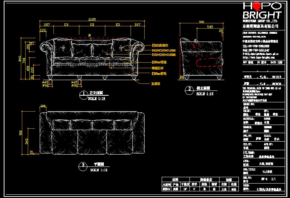Click the 50 dimension at the top of the front elevation
This screenshot has width=290, height=198.
[32, 44]
